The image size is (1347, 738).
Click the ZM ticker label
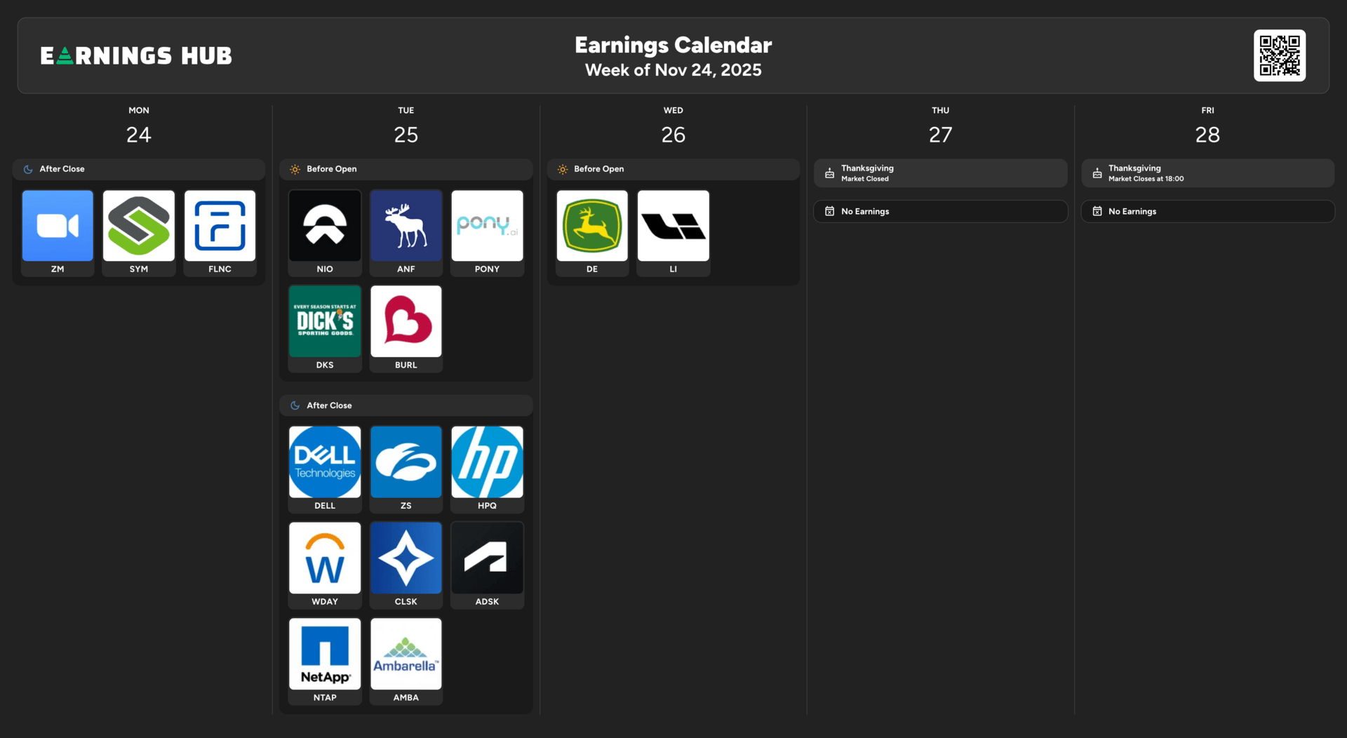(58, 269)
